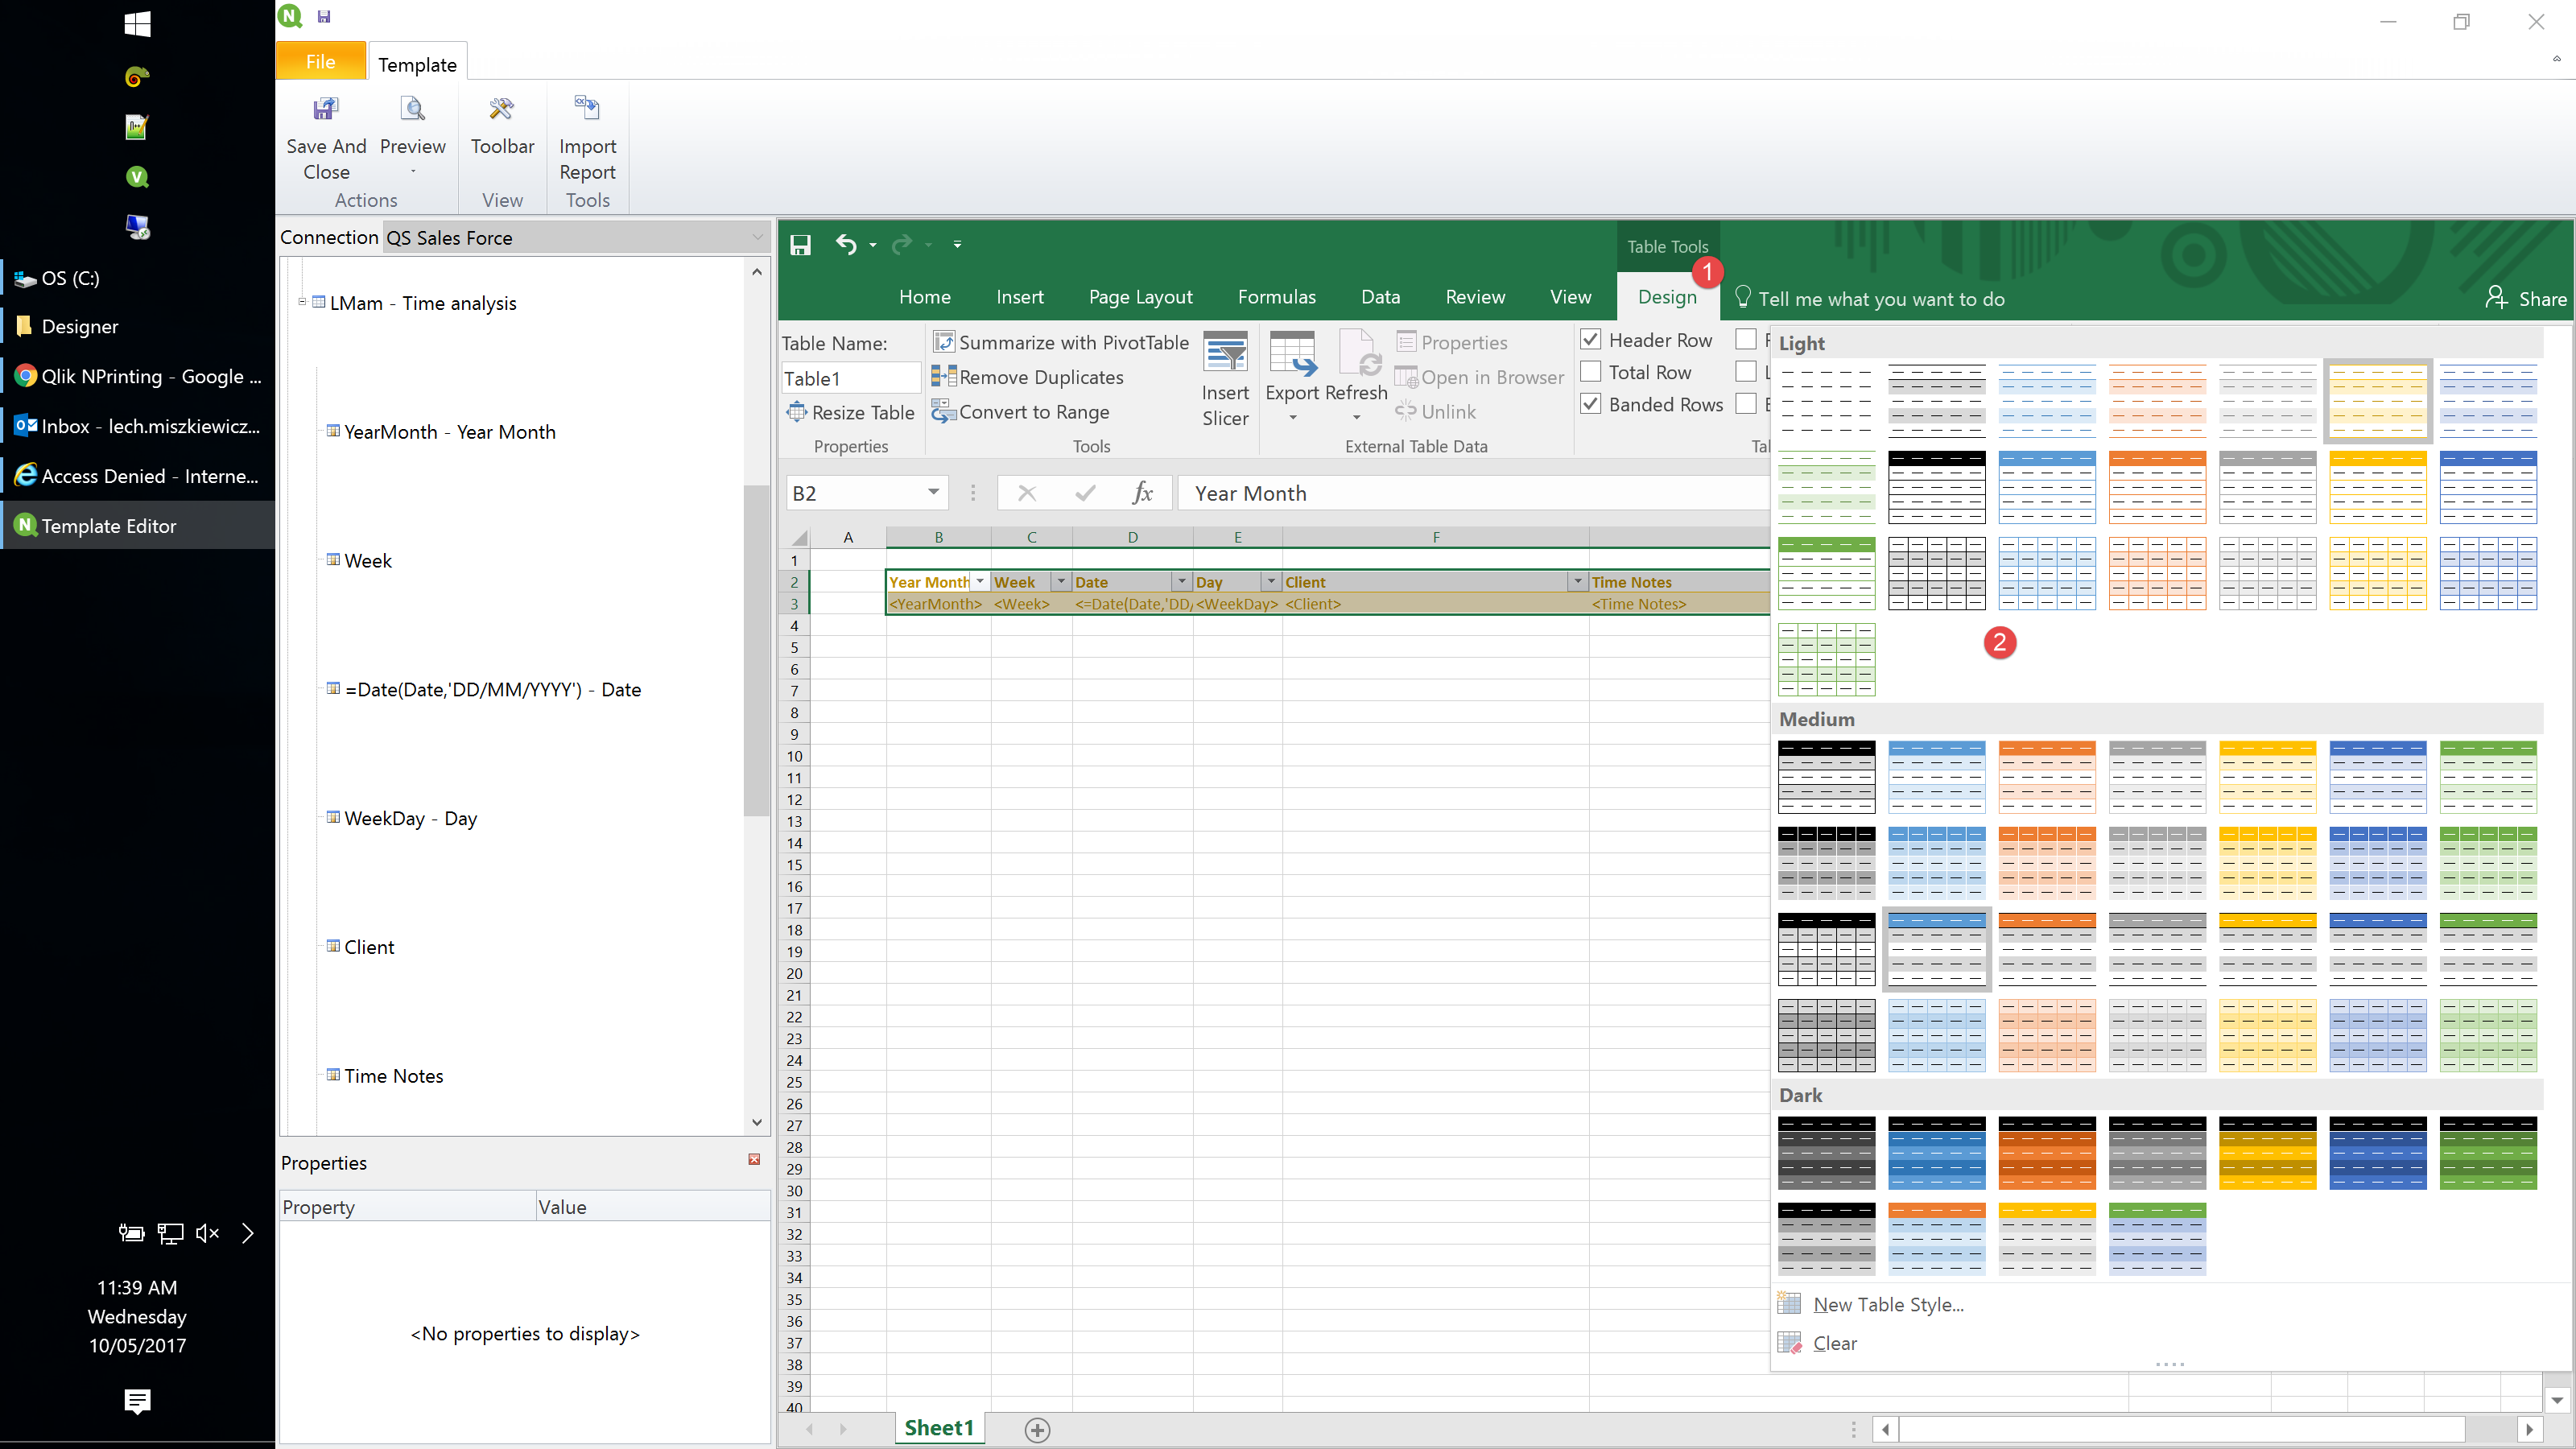Click the formula bar Cancel X icon
This screenshot has width=2576, height=1449.
tap(1027, 493)
